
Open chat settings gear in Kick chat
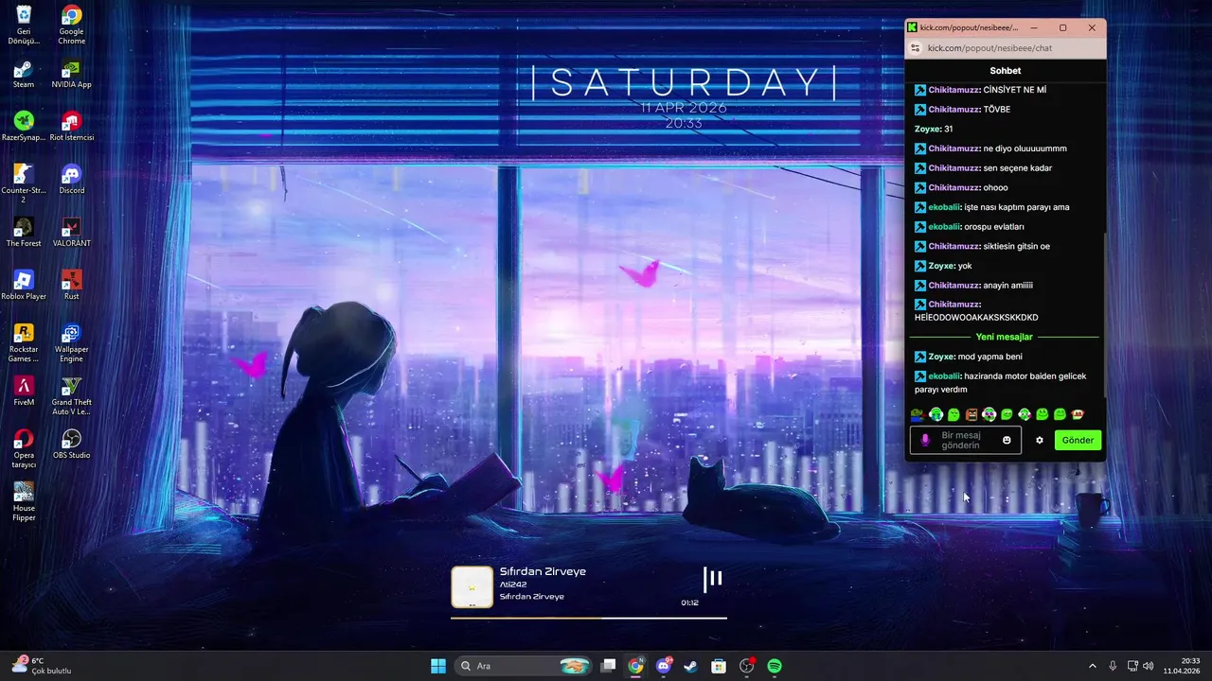click(x=1040, y=440)
